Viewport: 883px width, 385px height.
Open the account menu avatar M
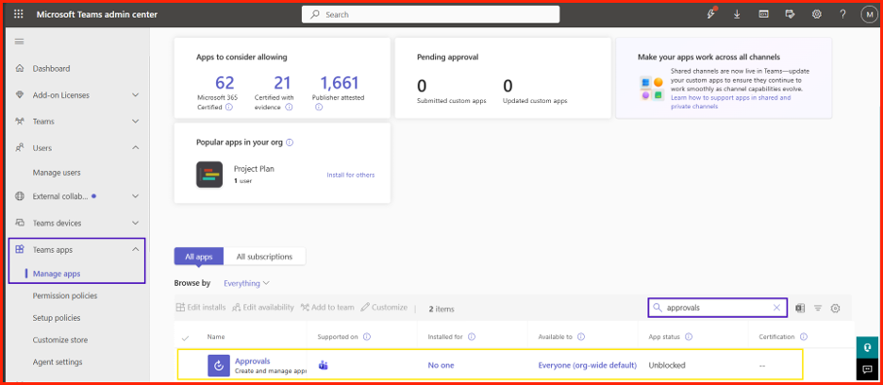tap(869, 15)
